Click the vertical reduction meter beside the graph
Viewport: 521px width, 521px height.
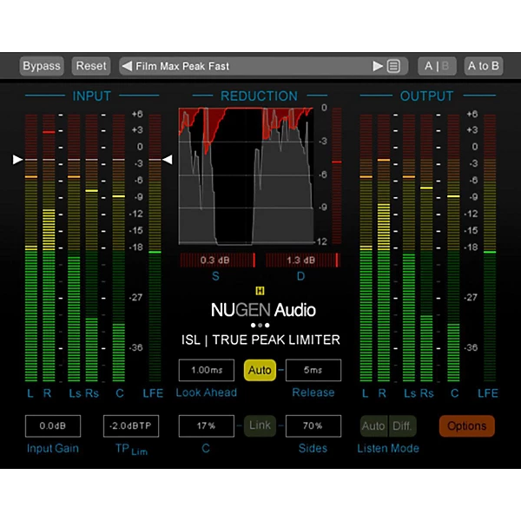point(337,176)
